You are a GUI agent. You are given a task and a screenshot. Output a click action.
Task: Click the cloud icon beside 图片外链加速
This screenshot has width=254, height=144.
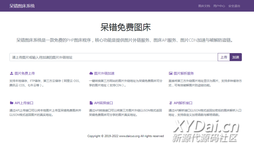click(91, 73)
